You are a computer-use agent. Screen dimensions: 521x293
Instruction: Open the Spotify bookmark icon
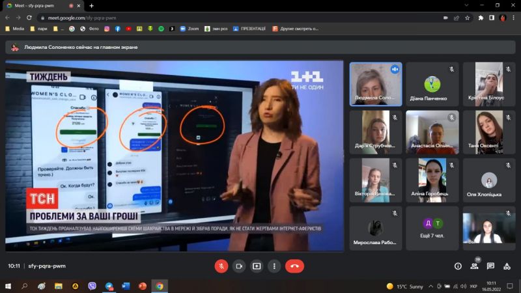coord(161,29)
